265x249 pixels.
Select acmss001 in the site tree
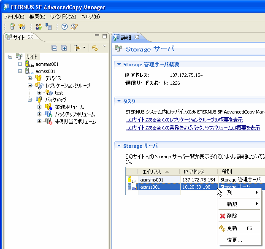(x=45, y=71)
